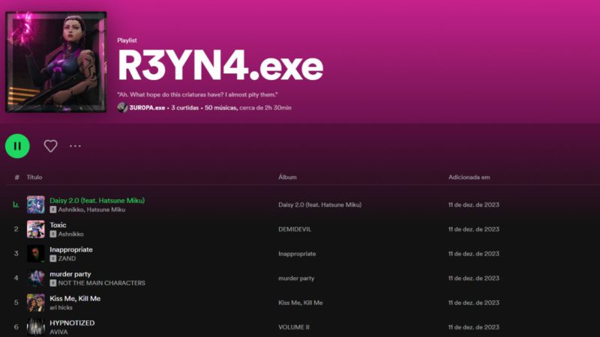
Task: Open the Daisy 2.0 (feat. Hatsune Miku) album link
Action: click(x=320, y=204)
